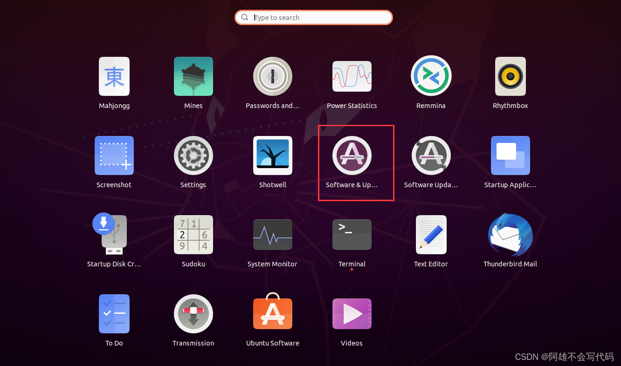Launch the Software Updater app
The width and height of the screenshot is (621, 366).
(x=431, y=156)
